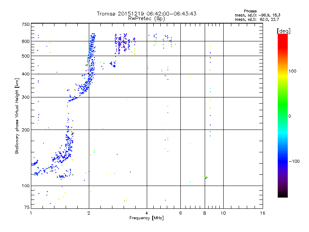Click the green band of the colorbar
Screen dimensions: 309x232
pos(283,104)
